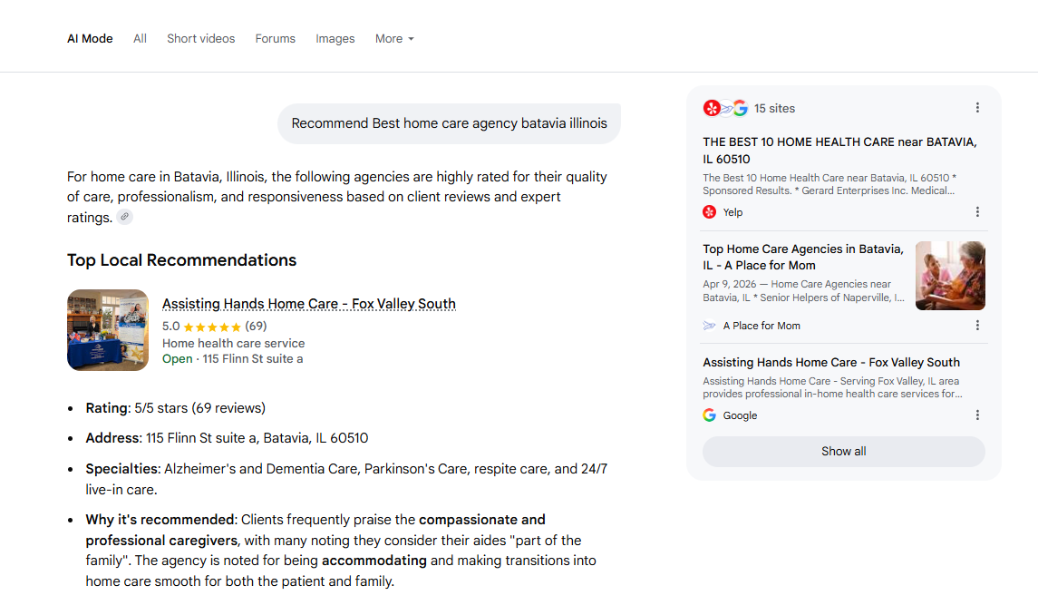The height and width of the screenshot is (605, 1038).
Task: Click the link icon after the ratings paragraph
Action: pos(124,217)
